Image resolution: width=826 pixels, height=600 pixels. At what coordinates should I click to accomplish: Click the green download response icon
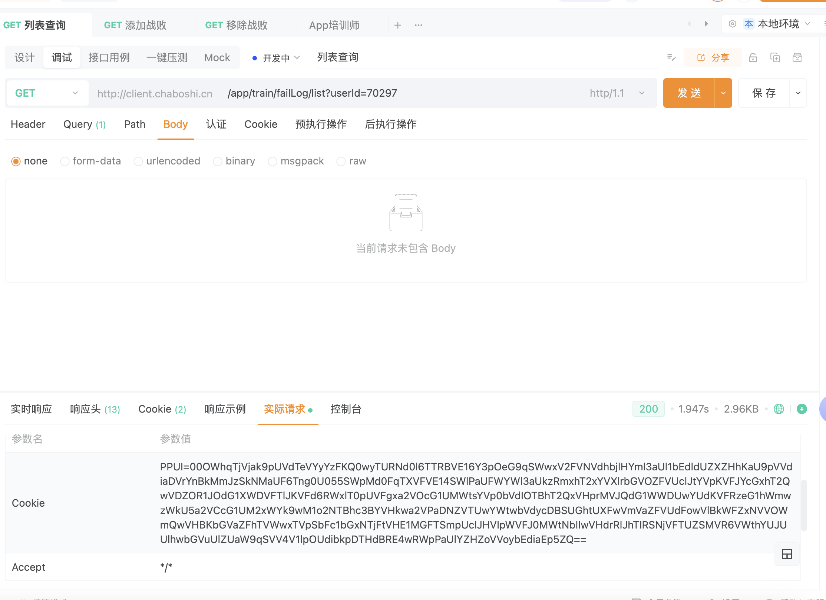click(x=802, y=409)
